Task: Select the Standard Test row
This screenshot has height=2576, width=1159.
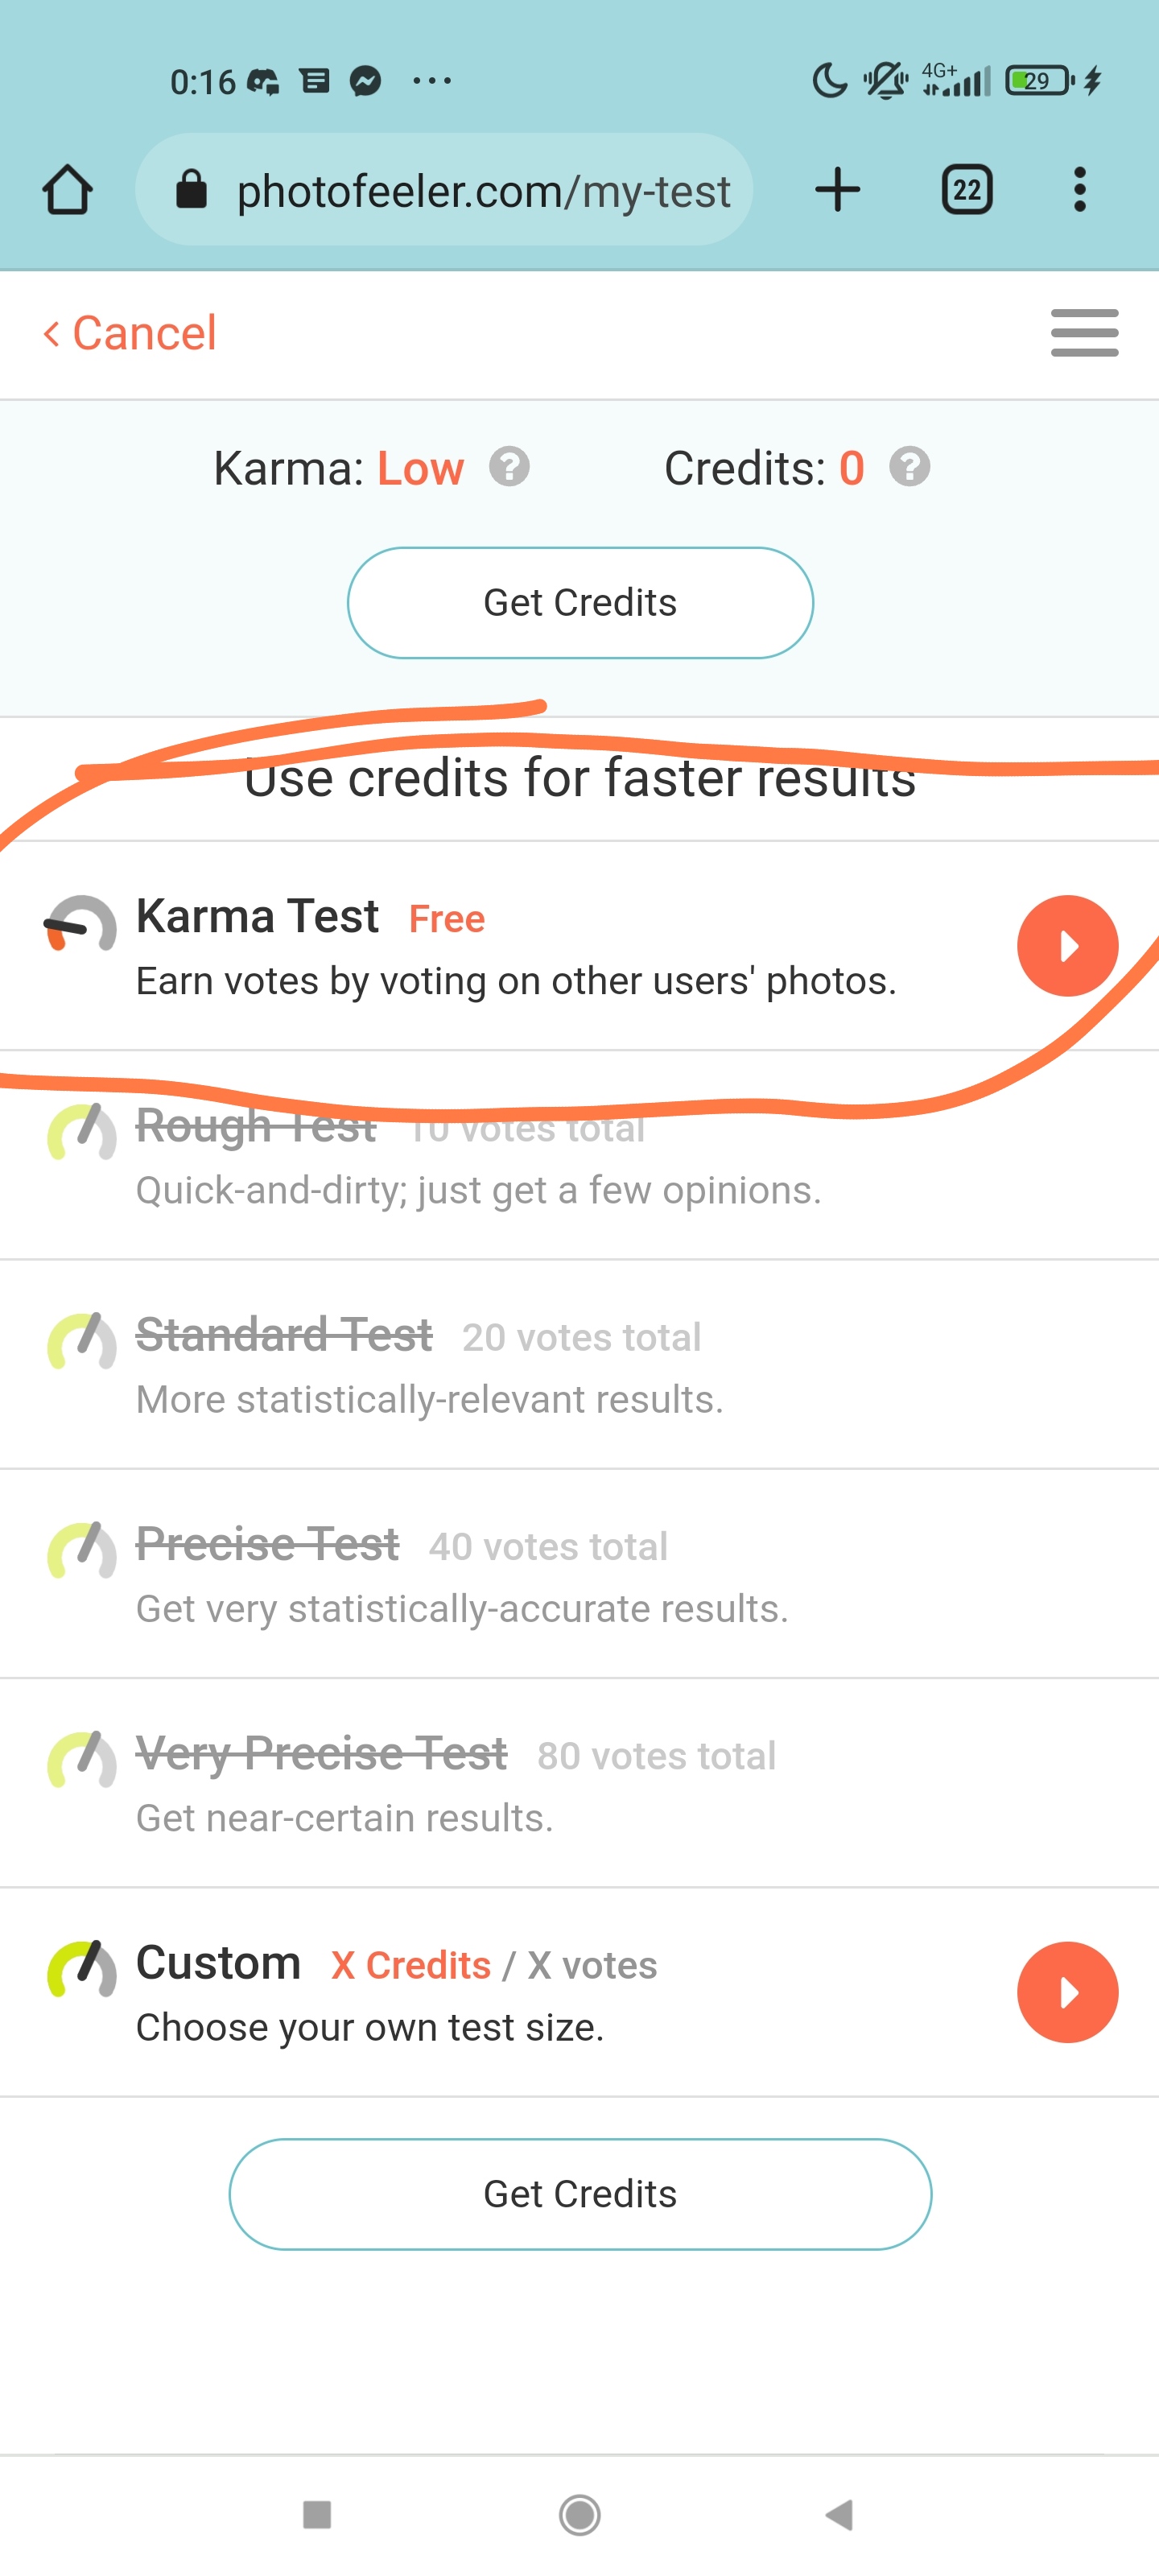Action: coord(480,1365)
